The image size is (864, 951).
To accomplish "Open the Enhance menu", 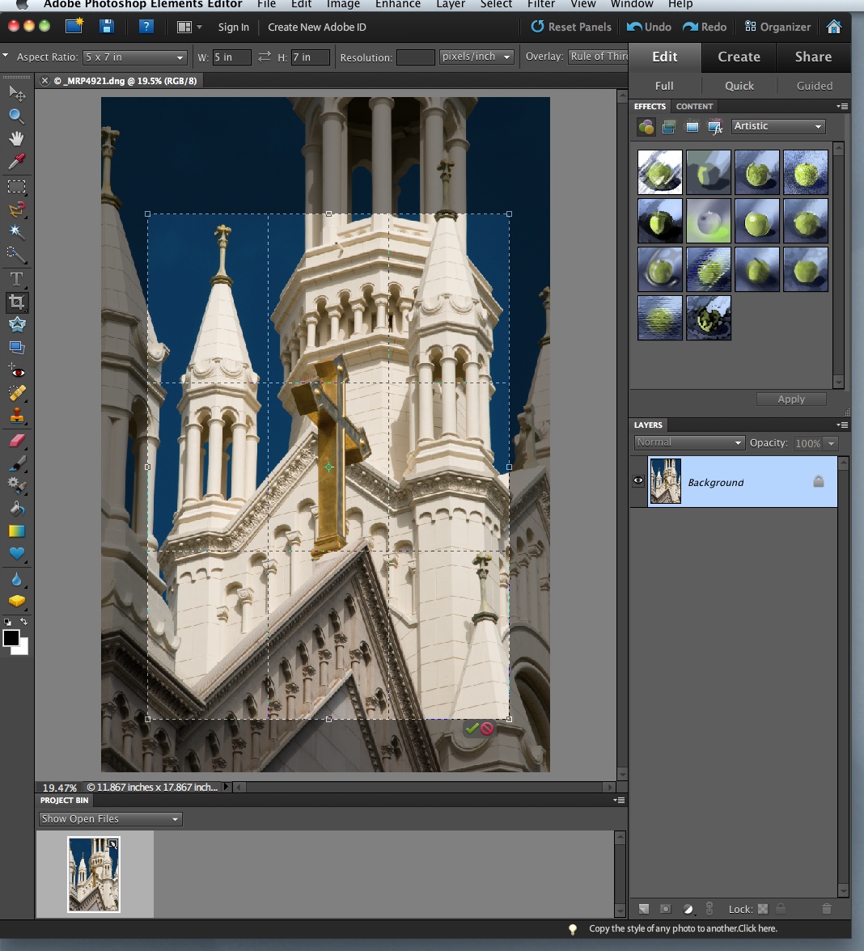I will point(397,4).
